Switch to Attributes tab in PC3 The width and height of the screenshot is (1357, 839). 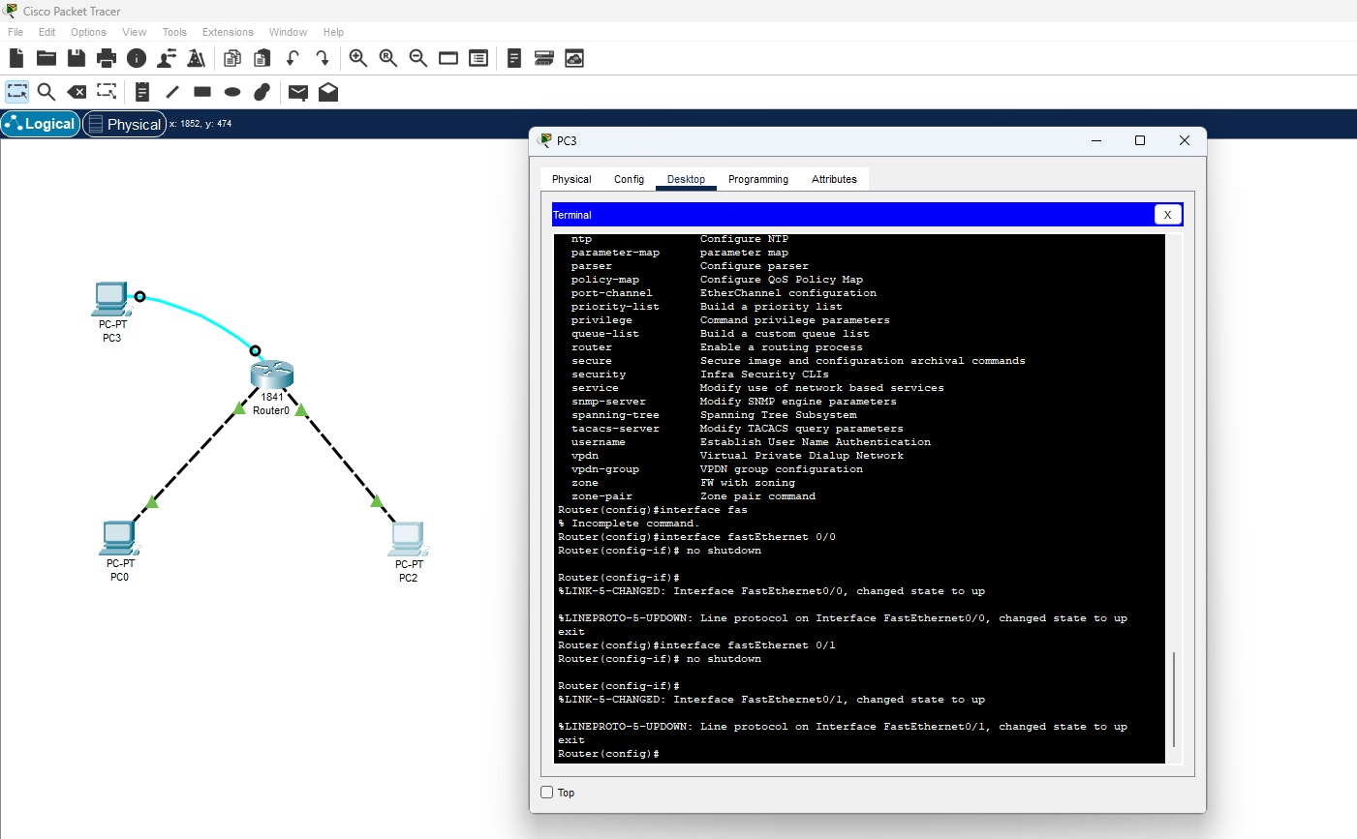(x=834, y=179)
